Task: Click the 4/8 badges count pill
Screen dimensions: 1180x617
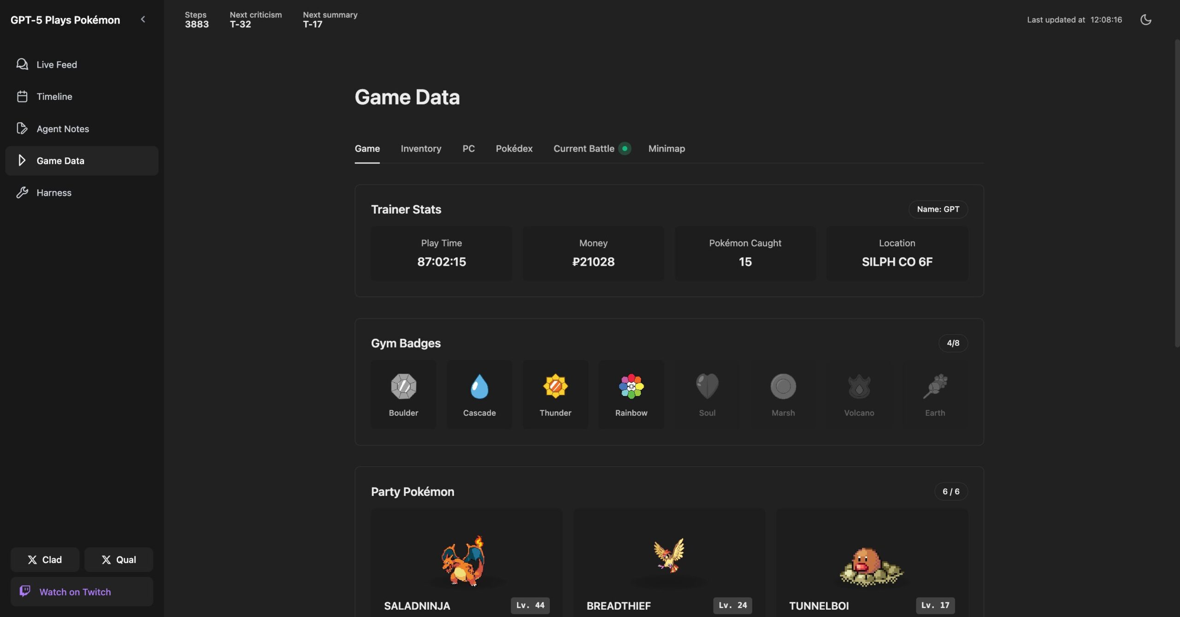Action: pyautogui.click(x=953, y=343)
